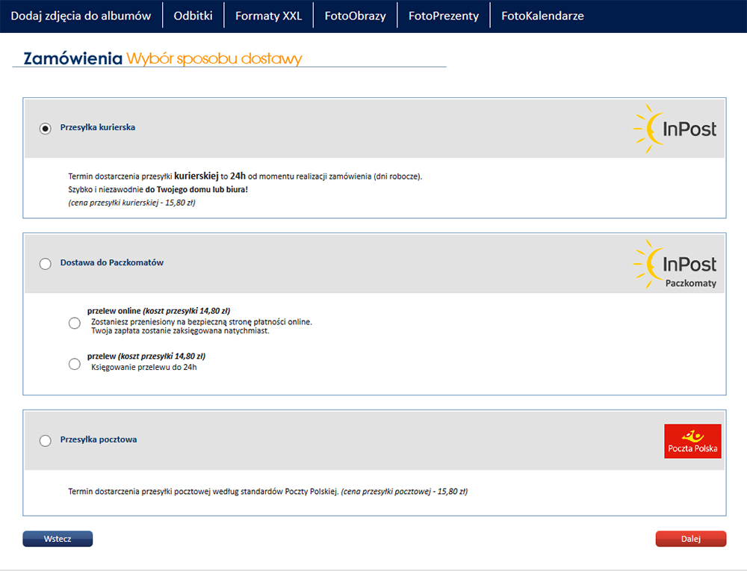Image resolution: width=747 pixels, height=571 pixels.
Task: Click 'Twoja zapłata zostanie zaksięgowana natychmiast' text
Action: 180,331
